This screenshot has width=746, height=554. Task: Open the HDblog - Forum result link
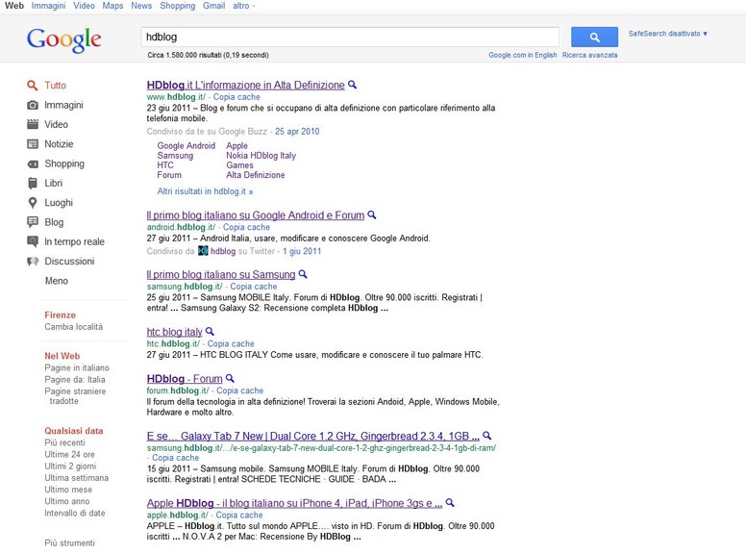[x=185, y=379]
